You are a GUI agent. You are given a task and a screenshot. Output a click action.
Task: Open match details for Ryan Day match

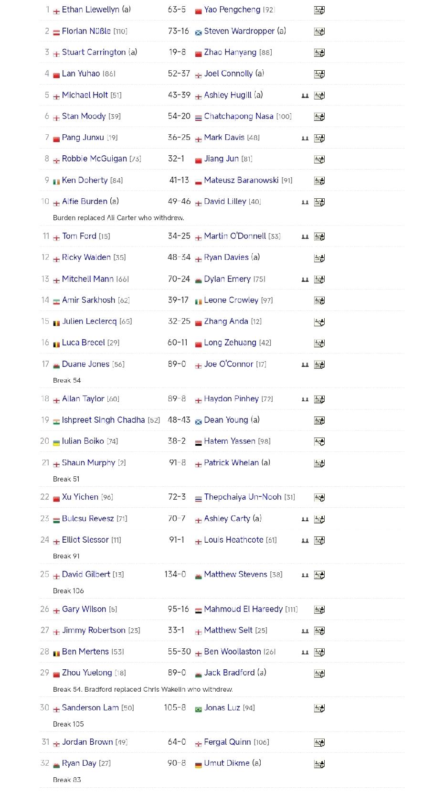click(319, 764)
